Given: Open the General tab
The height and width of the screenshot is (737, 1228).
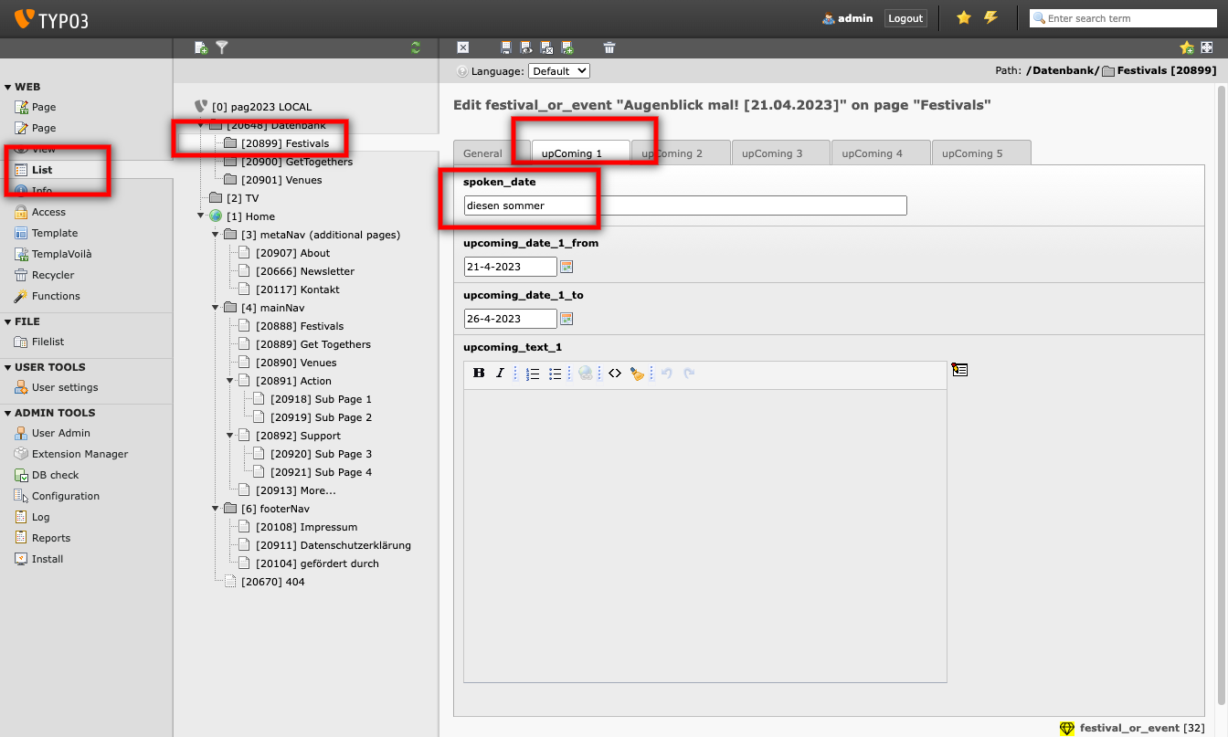Looking at the screenshot, I should pyautogui.click(x=482, y=153).
